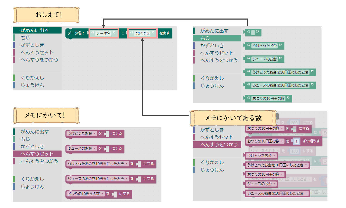The width and height of the screenshot is (346, 208).
Task: Open the うけとったお金 dropdown in the にする block
Action: (95, 133)
